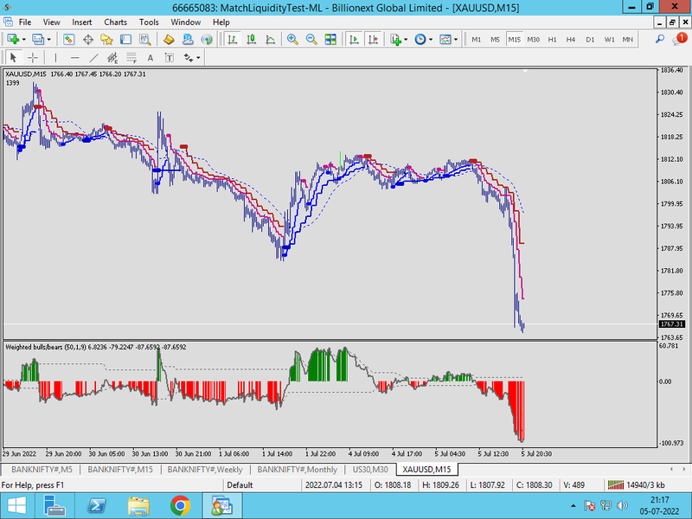This screenshot has width=692, height=519.
Task: Open Google Chrome from the taskbar
Action: (180, 504)
